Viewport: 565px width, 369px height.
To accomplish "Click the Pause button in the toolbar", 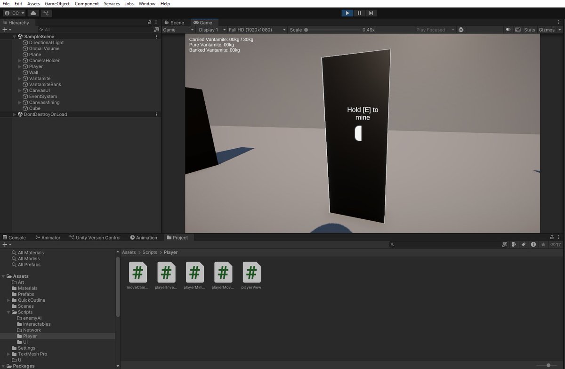I will (x=359, y=13).
